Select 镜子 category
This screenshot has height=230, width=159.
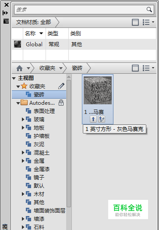(35, 177)
